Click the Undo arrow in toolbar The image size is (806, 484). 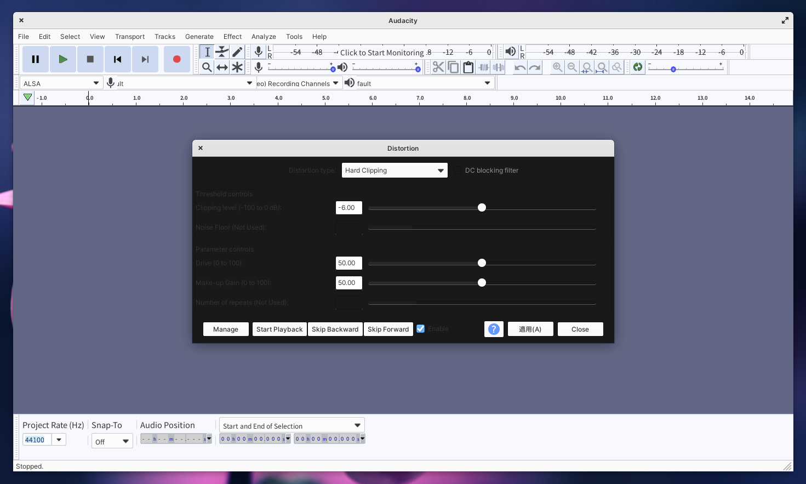coord(519,67)
